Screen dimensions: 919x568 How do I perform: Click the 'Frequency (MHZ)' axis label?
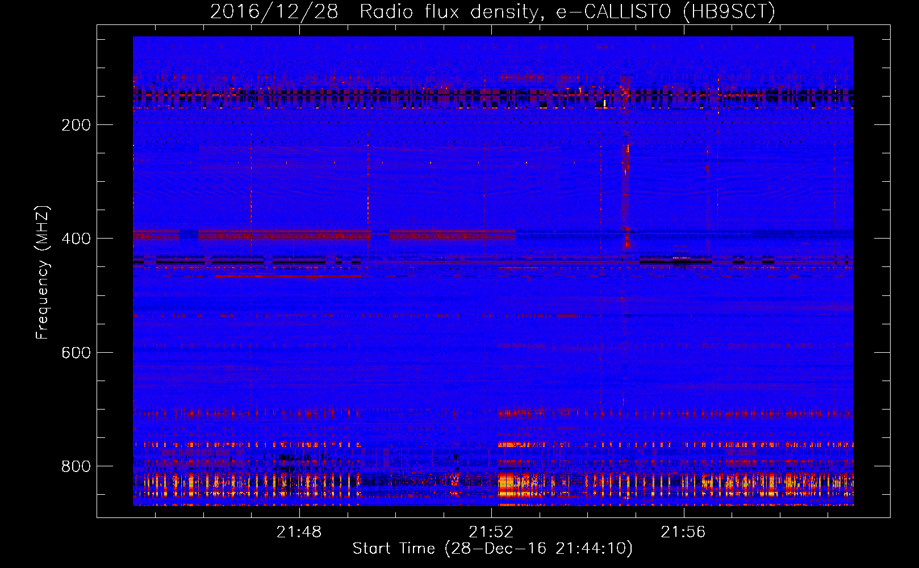[x=43, y=273]
